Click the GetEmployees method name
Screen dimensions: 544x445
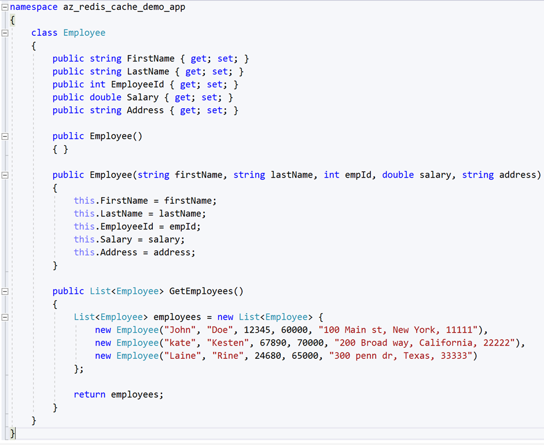(x=201, y=292)
